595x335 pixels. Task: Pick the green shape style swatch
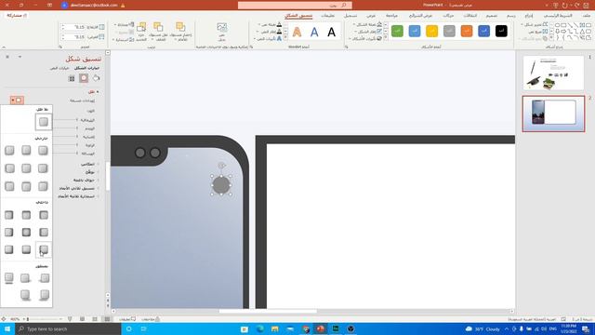pos(397,31)
